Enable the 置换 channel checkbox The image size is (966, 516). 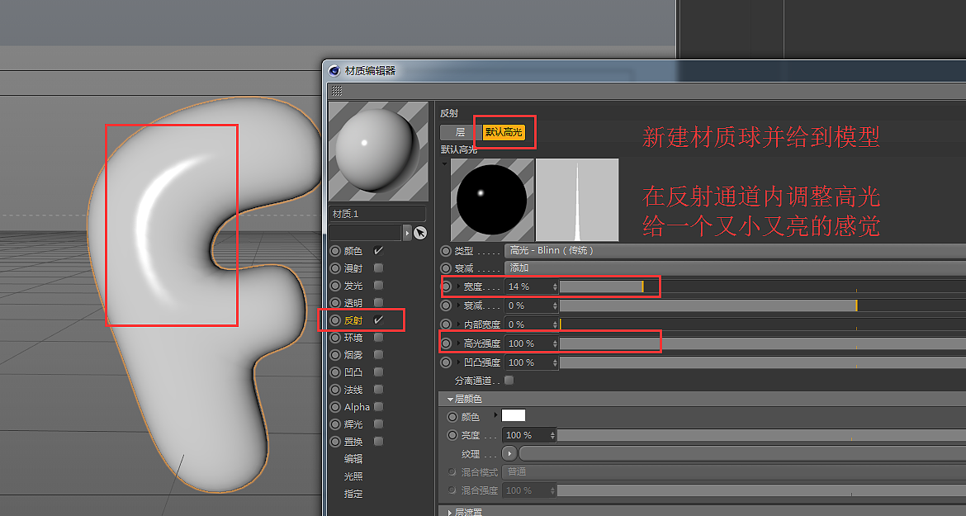point(378,441)
